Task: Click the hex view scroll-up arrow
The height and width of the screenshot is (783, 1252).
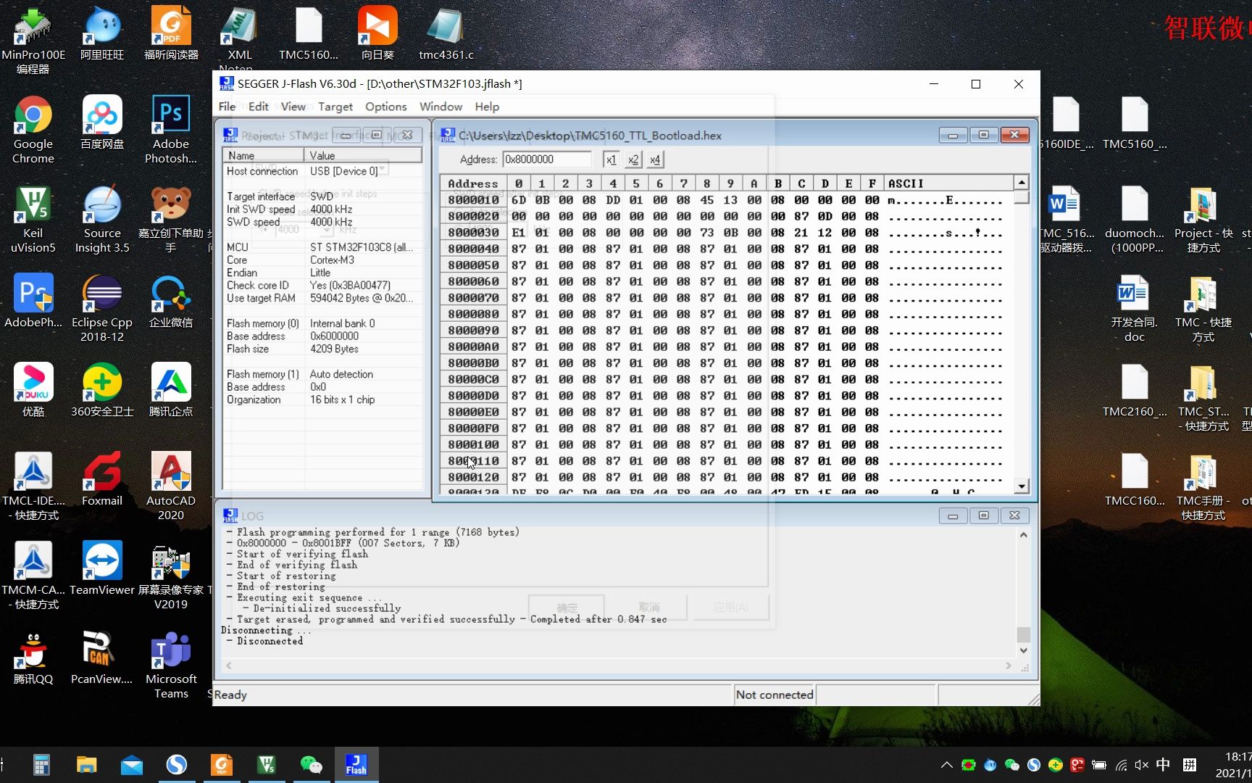Action: (1022, 183)
